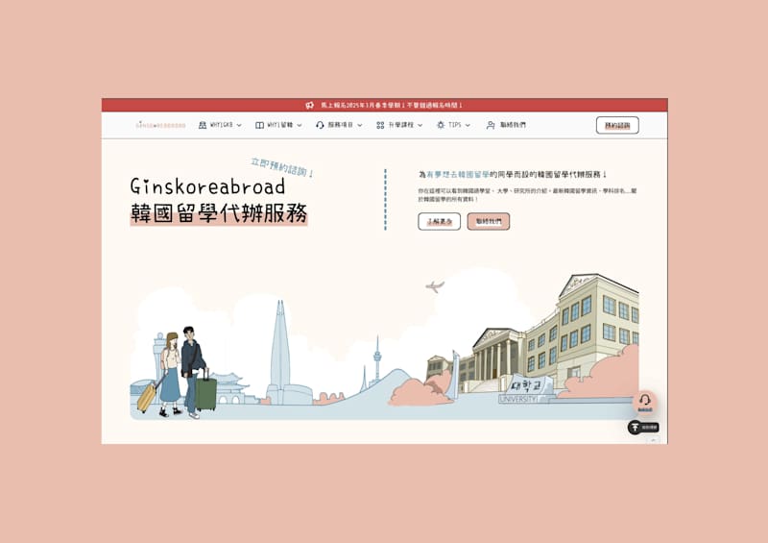This screenshot has width=768, height=543.
Task: Expand the first WHY menu chevron
Action: coord(239,125)
